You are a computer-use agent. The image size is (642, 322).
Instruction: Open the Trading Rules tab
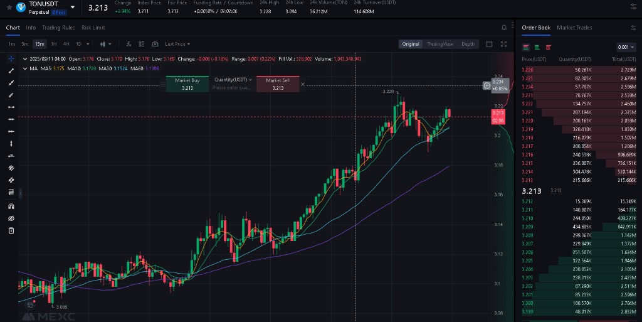click(58, 28)
